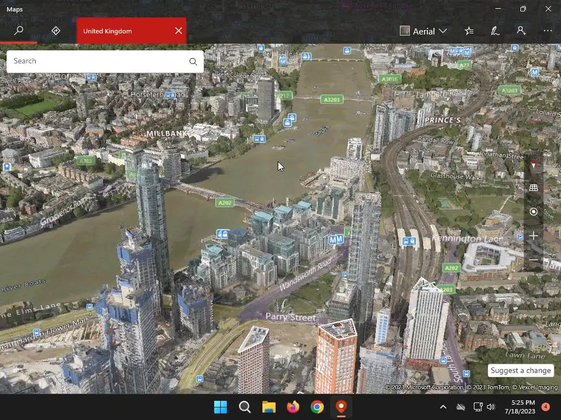
Task: Open File Explorer from taskbar
Action: coord(268,407)
